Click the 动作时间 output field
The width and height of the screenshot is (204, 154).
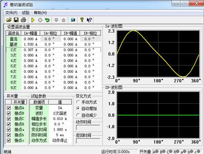88,128
